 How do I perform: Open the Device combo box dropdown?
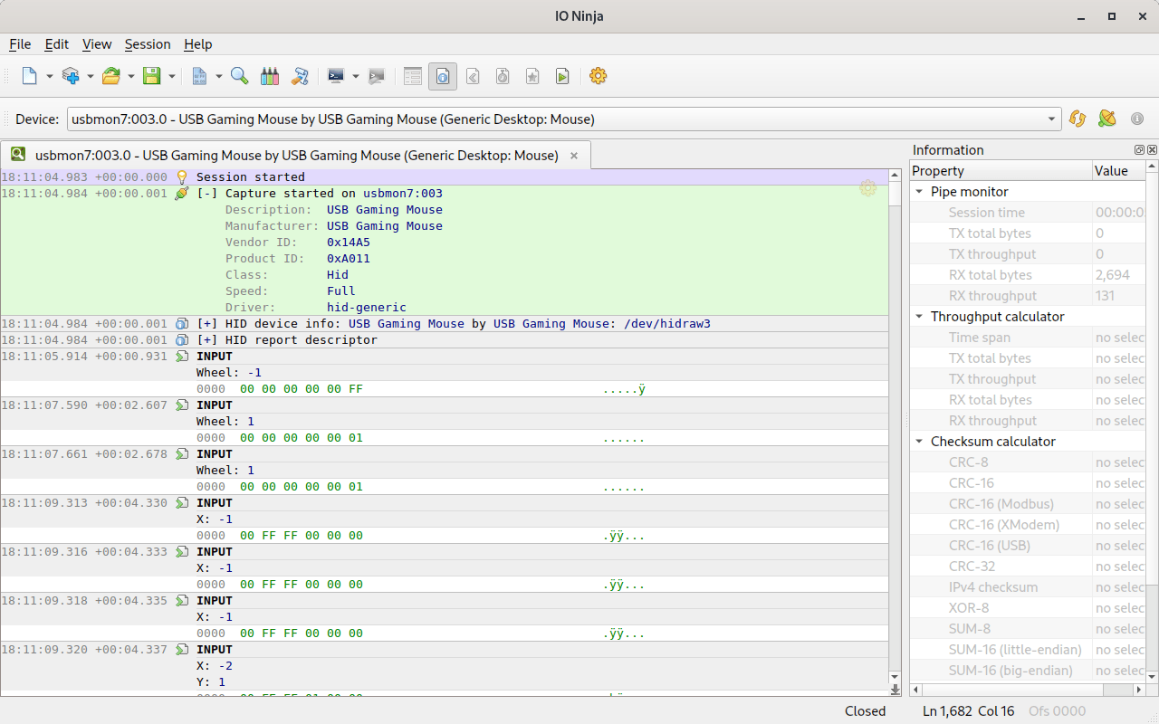pos(1052,119)
